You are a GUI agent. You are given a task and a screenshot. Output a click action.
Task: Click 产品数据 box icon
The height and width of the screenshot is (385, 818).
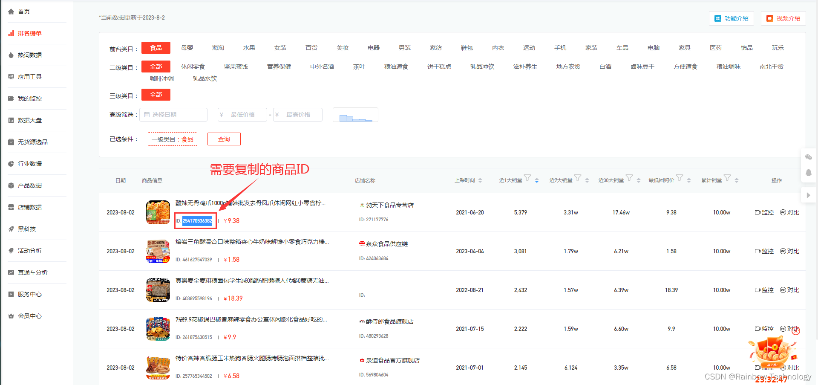click(x=11, y=185)
